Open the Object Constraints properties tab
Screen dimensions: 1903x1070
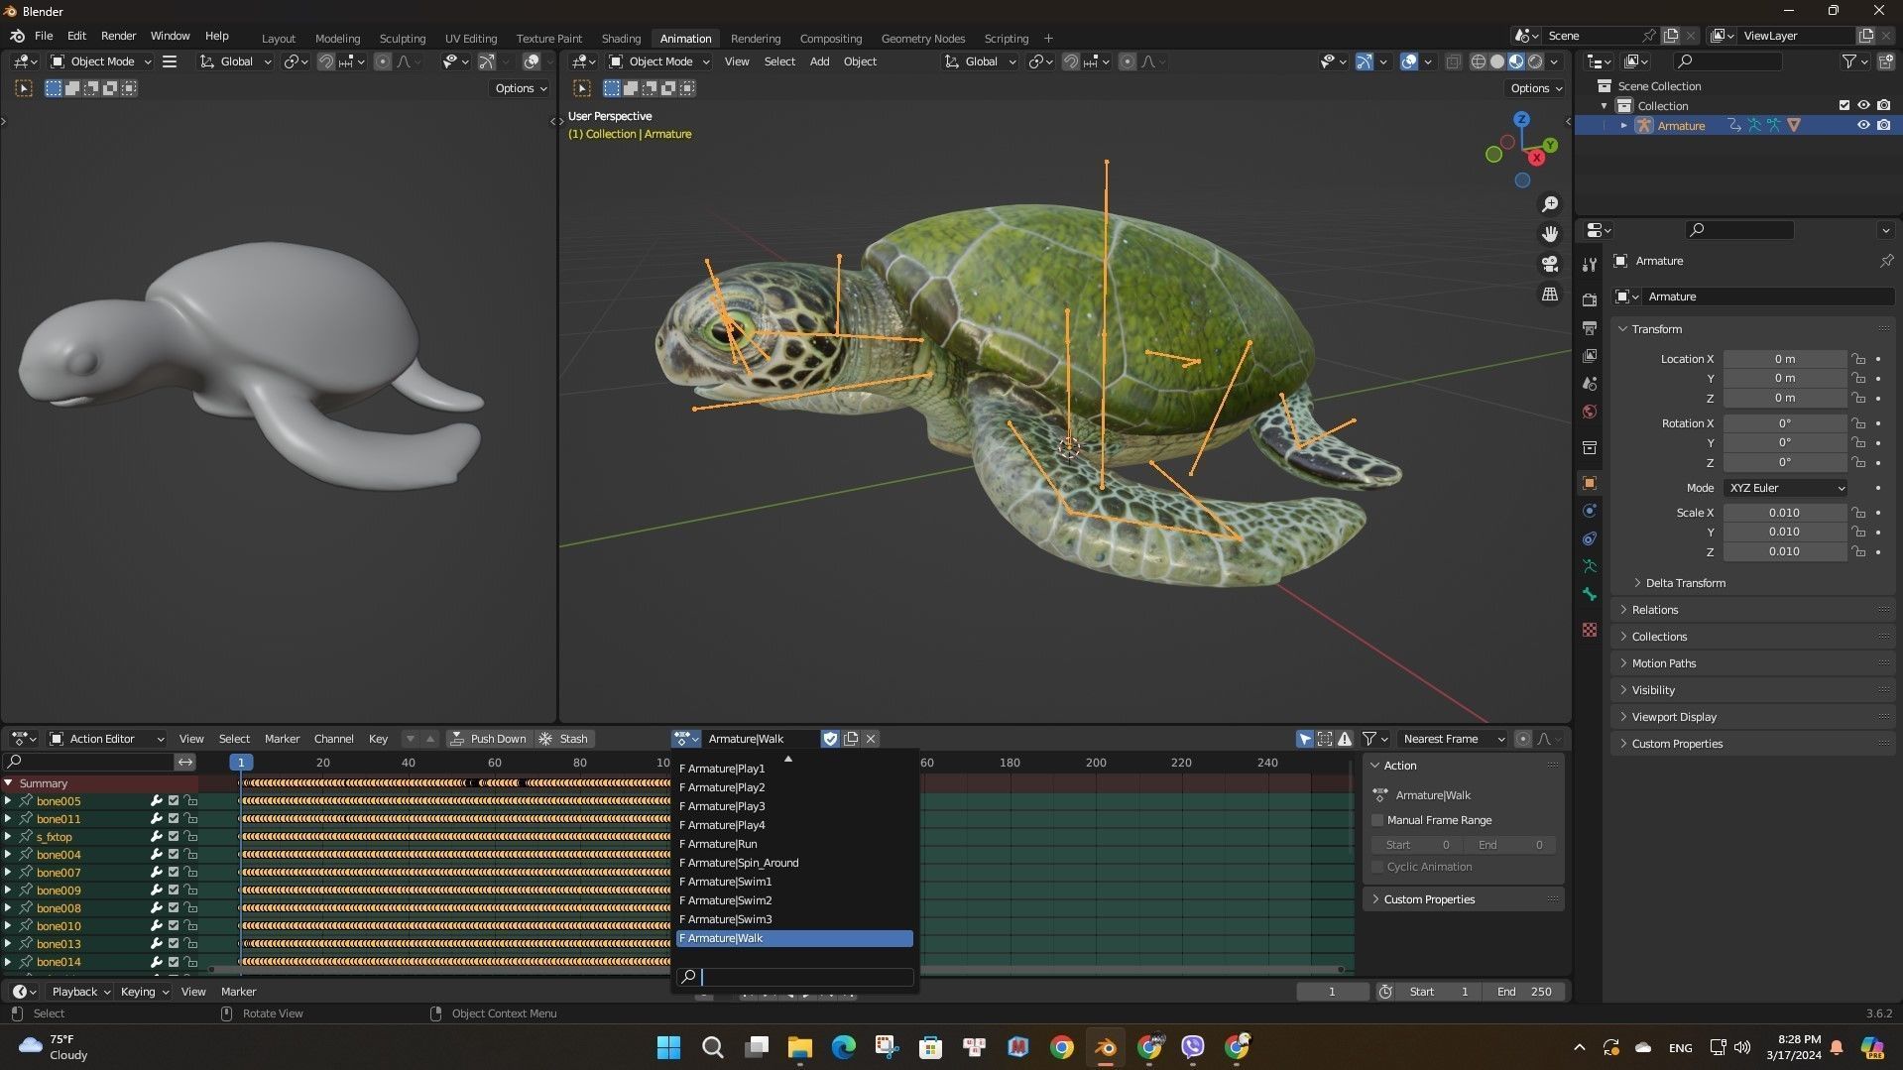1590,538
